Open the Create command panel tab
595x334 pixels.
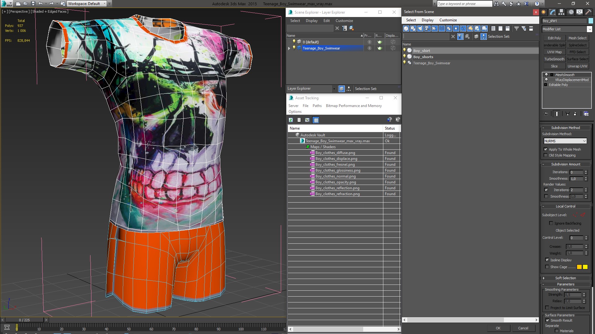click(x=544, y=12)
